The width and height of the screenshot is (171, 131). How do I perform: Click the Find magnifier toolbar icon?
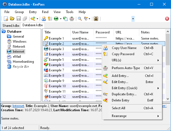80,19
